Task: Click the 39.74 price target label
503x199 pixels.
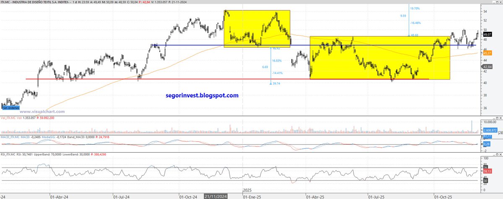Action: (276, 83)
